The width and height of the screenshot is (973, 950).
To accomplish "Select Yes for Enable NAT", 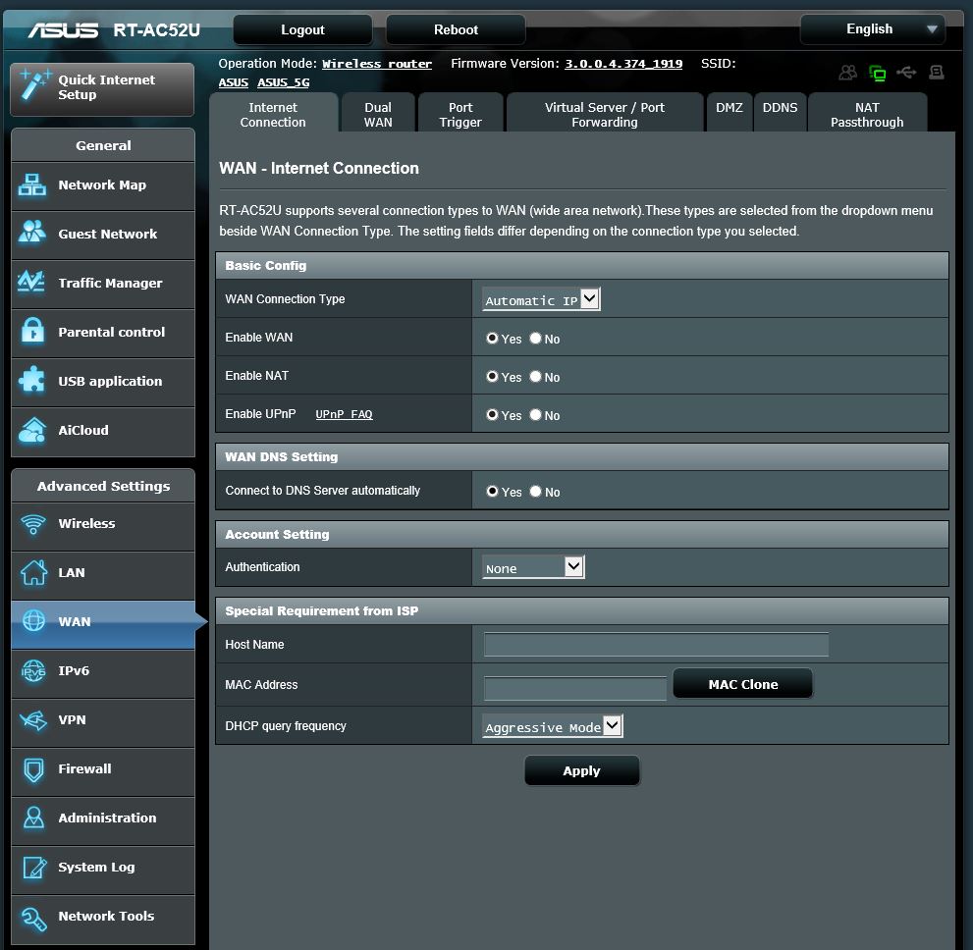I will (x=492, y=377).
